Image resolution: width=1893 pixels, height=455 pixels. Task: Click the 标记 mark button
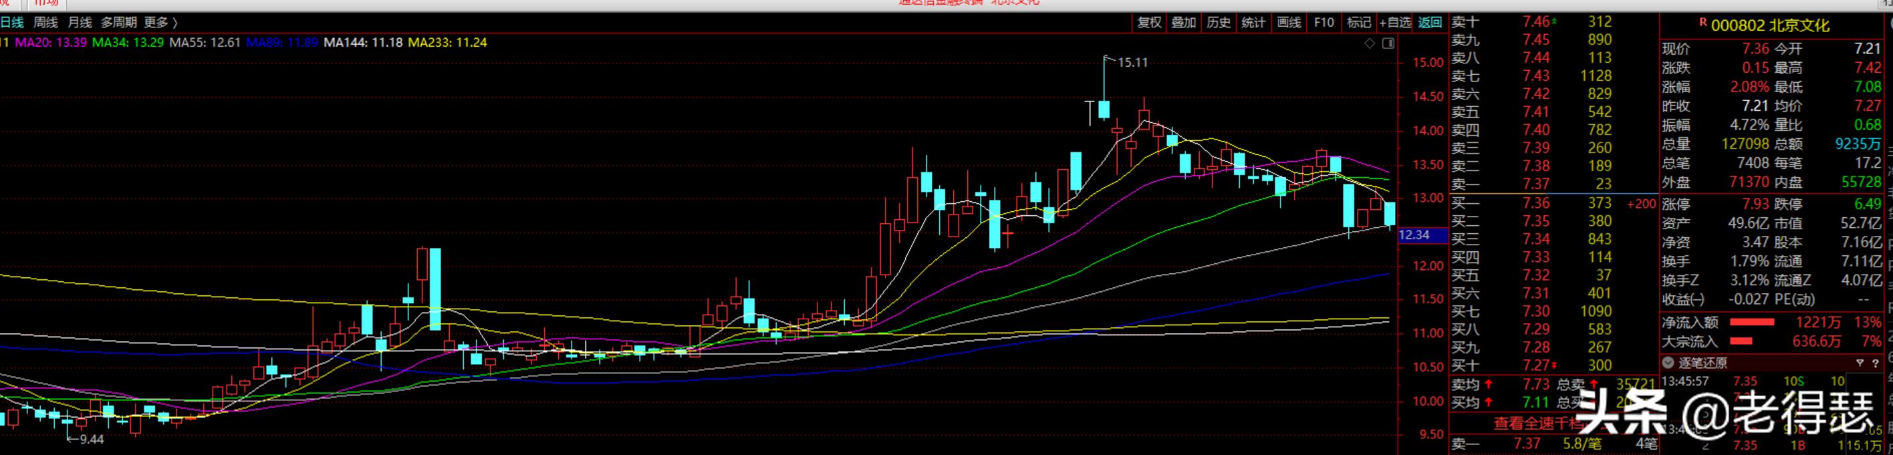pyautogui.click(x=1358, y=23)
